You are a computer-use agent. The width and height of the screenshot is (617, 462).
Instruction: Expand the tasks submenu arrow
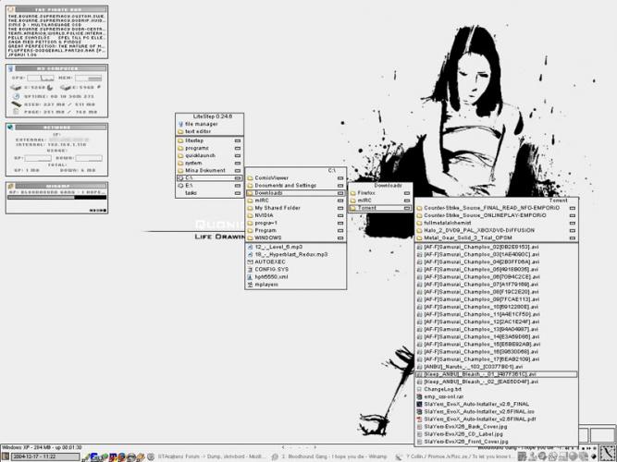pos(238,193)
